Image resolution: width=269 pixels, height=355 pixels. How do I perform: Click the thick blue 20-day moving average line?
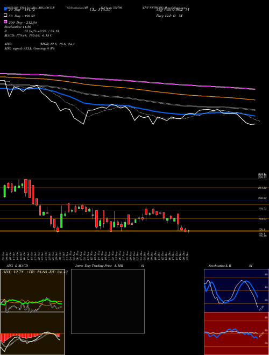pyautogui.click(x=127, y=106)
